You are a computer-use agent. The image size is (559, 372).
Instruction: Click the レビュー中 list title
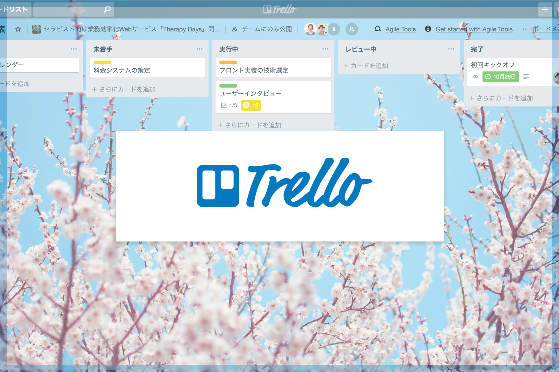tap(361, 49)
